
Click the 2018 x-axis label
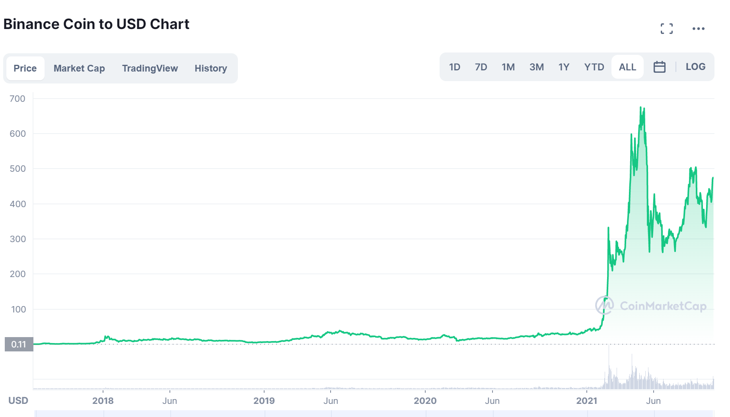(103, 401)
